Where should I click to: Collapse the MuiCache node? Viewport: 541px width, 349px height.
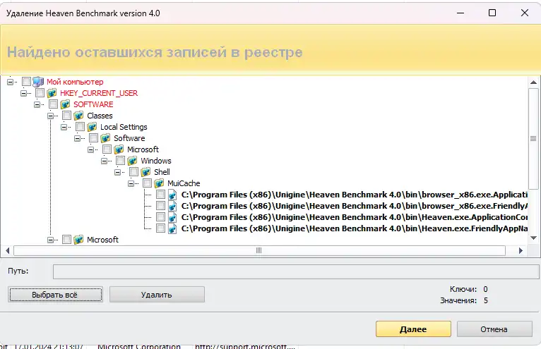(131, 183)
